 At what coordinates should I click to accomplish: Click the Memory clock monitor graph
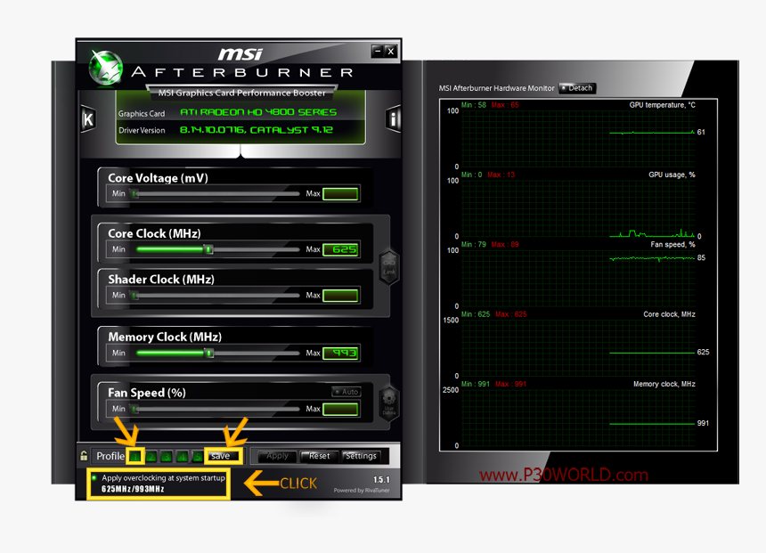[x=578, y=419]
